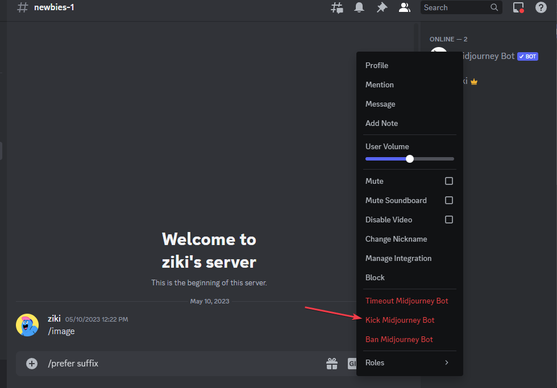
Task: Choose Mention from the context menu
Action: 410,85
